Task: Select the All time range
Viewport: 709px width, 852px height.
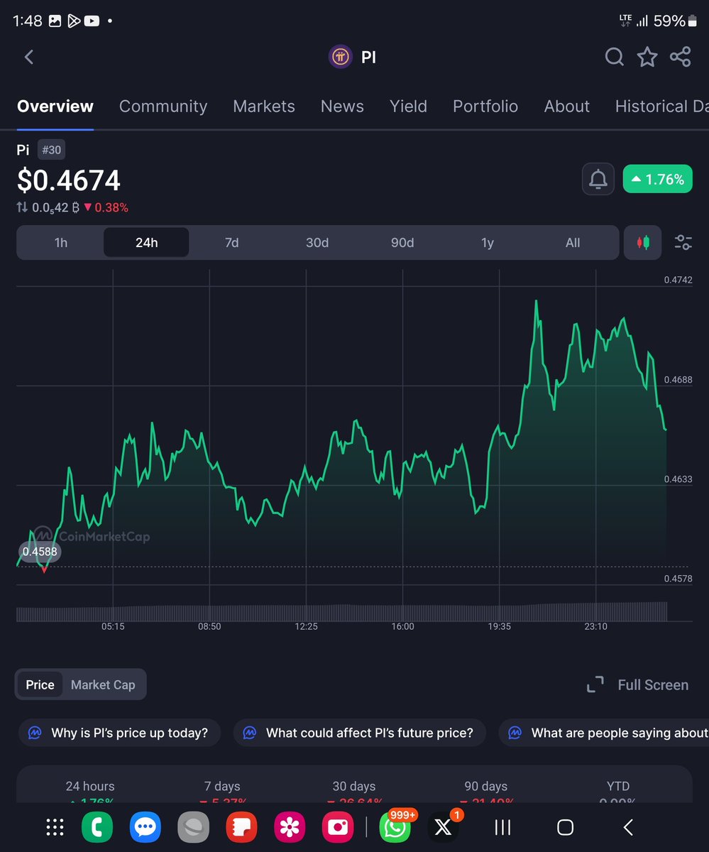Action: (573, 243)
